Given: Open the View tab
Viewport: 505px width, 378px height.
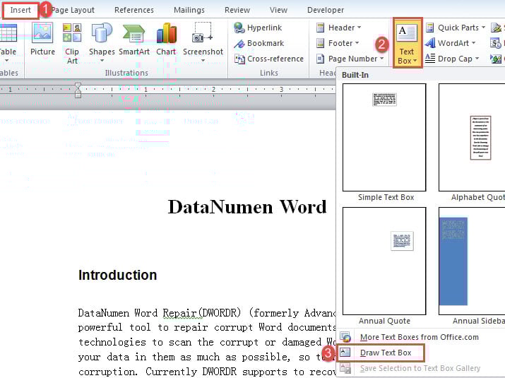Looking at the screenshot, I should (278, 10).
